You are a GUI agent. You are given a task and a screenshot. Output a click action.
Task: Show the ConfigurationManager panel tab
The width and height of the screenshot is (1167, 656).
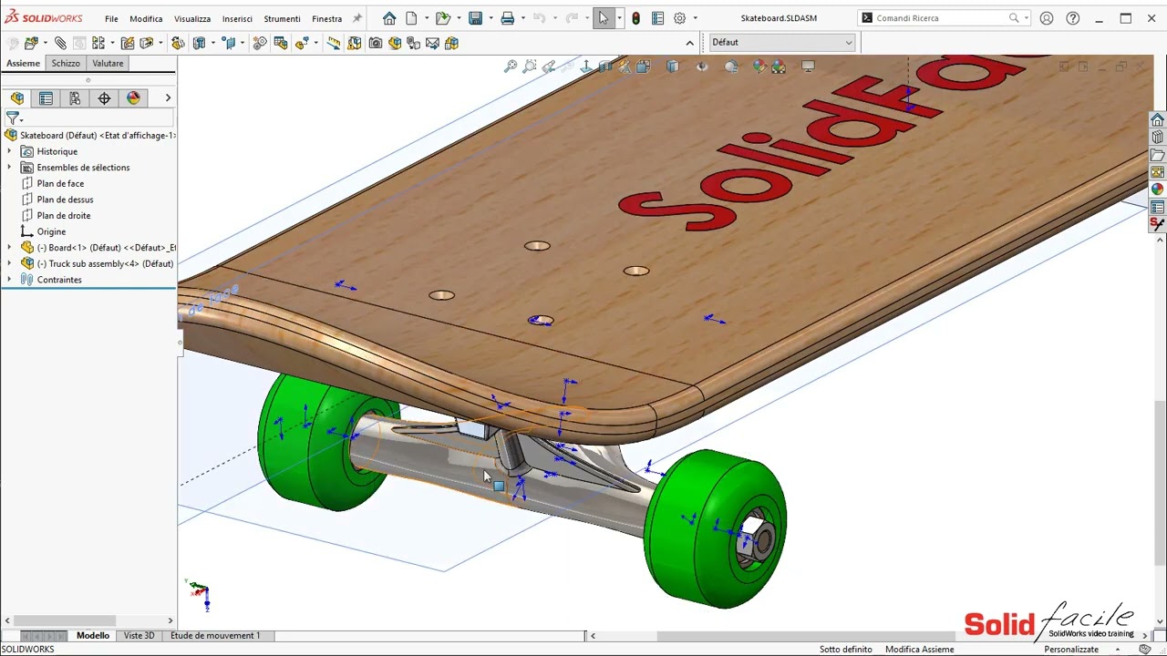coord(75,98)
